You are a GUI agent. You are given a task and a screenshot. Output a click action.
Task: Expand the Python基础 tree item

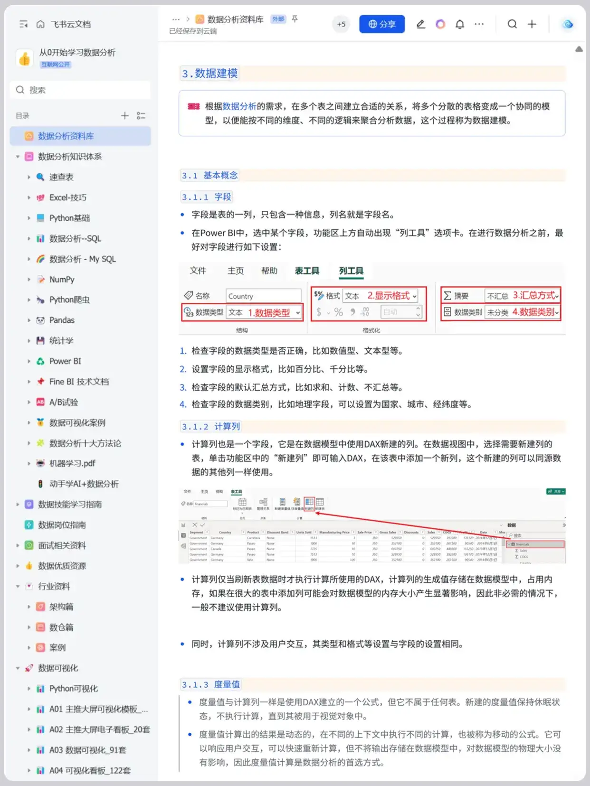29,218
